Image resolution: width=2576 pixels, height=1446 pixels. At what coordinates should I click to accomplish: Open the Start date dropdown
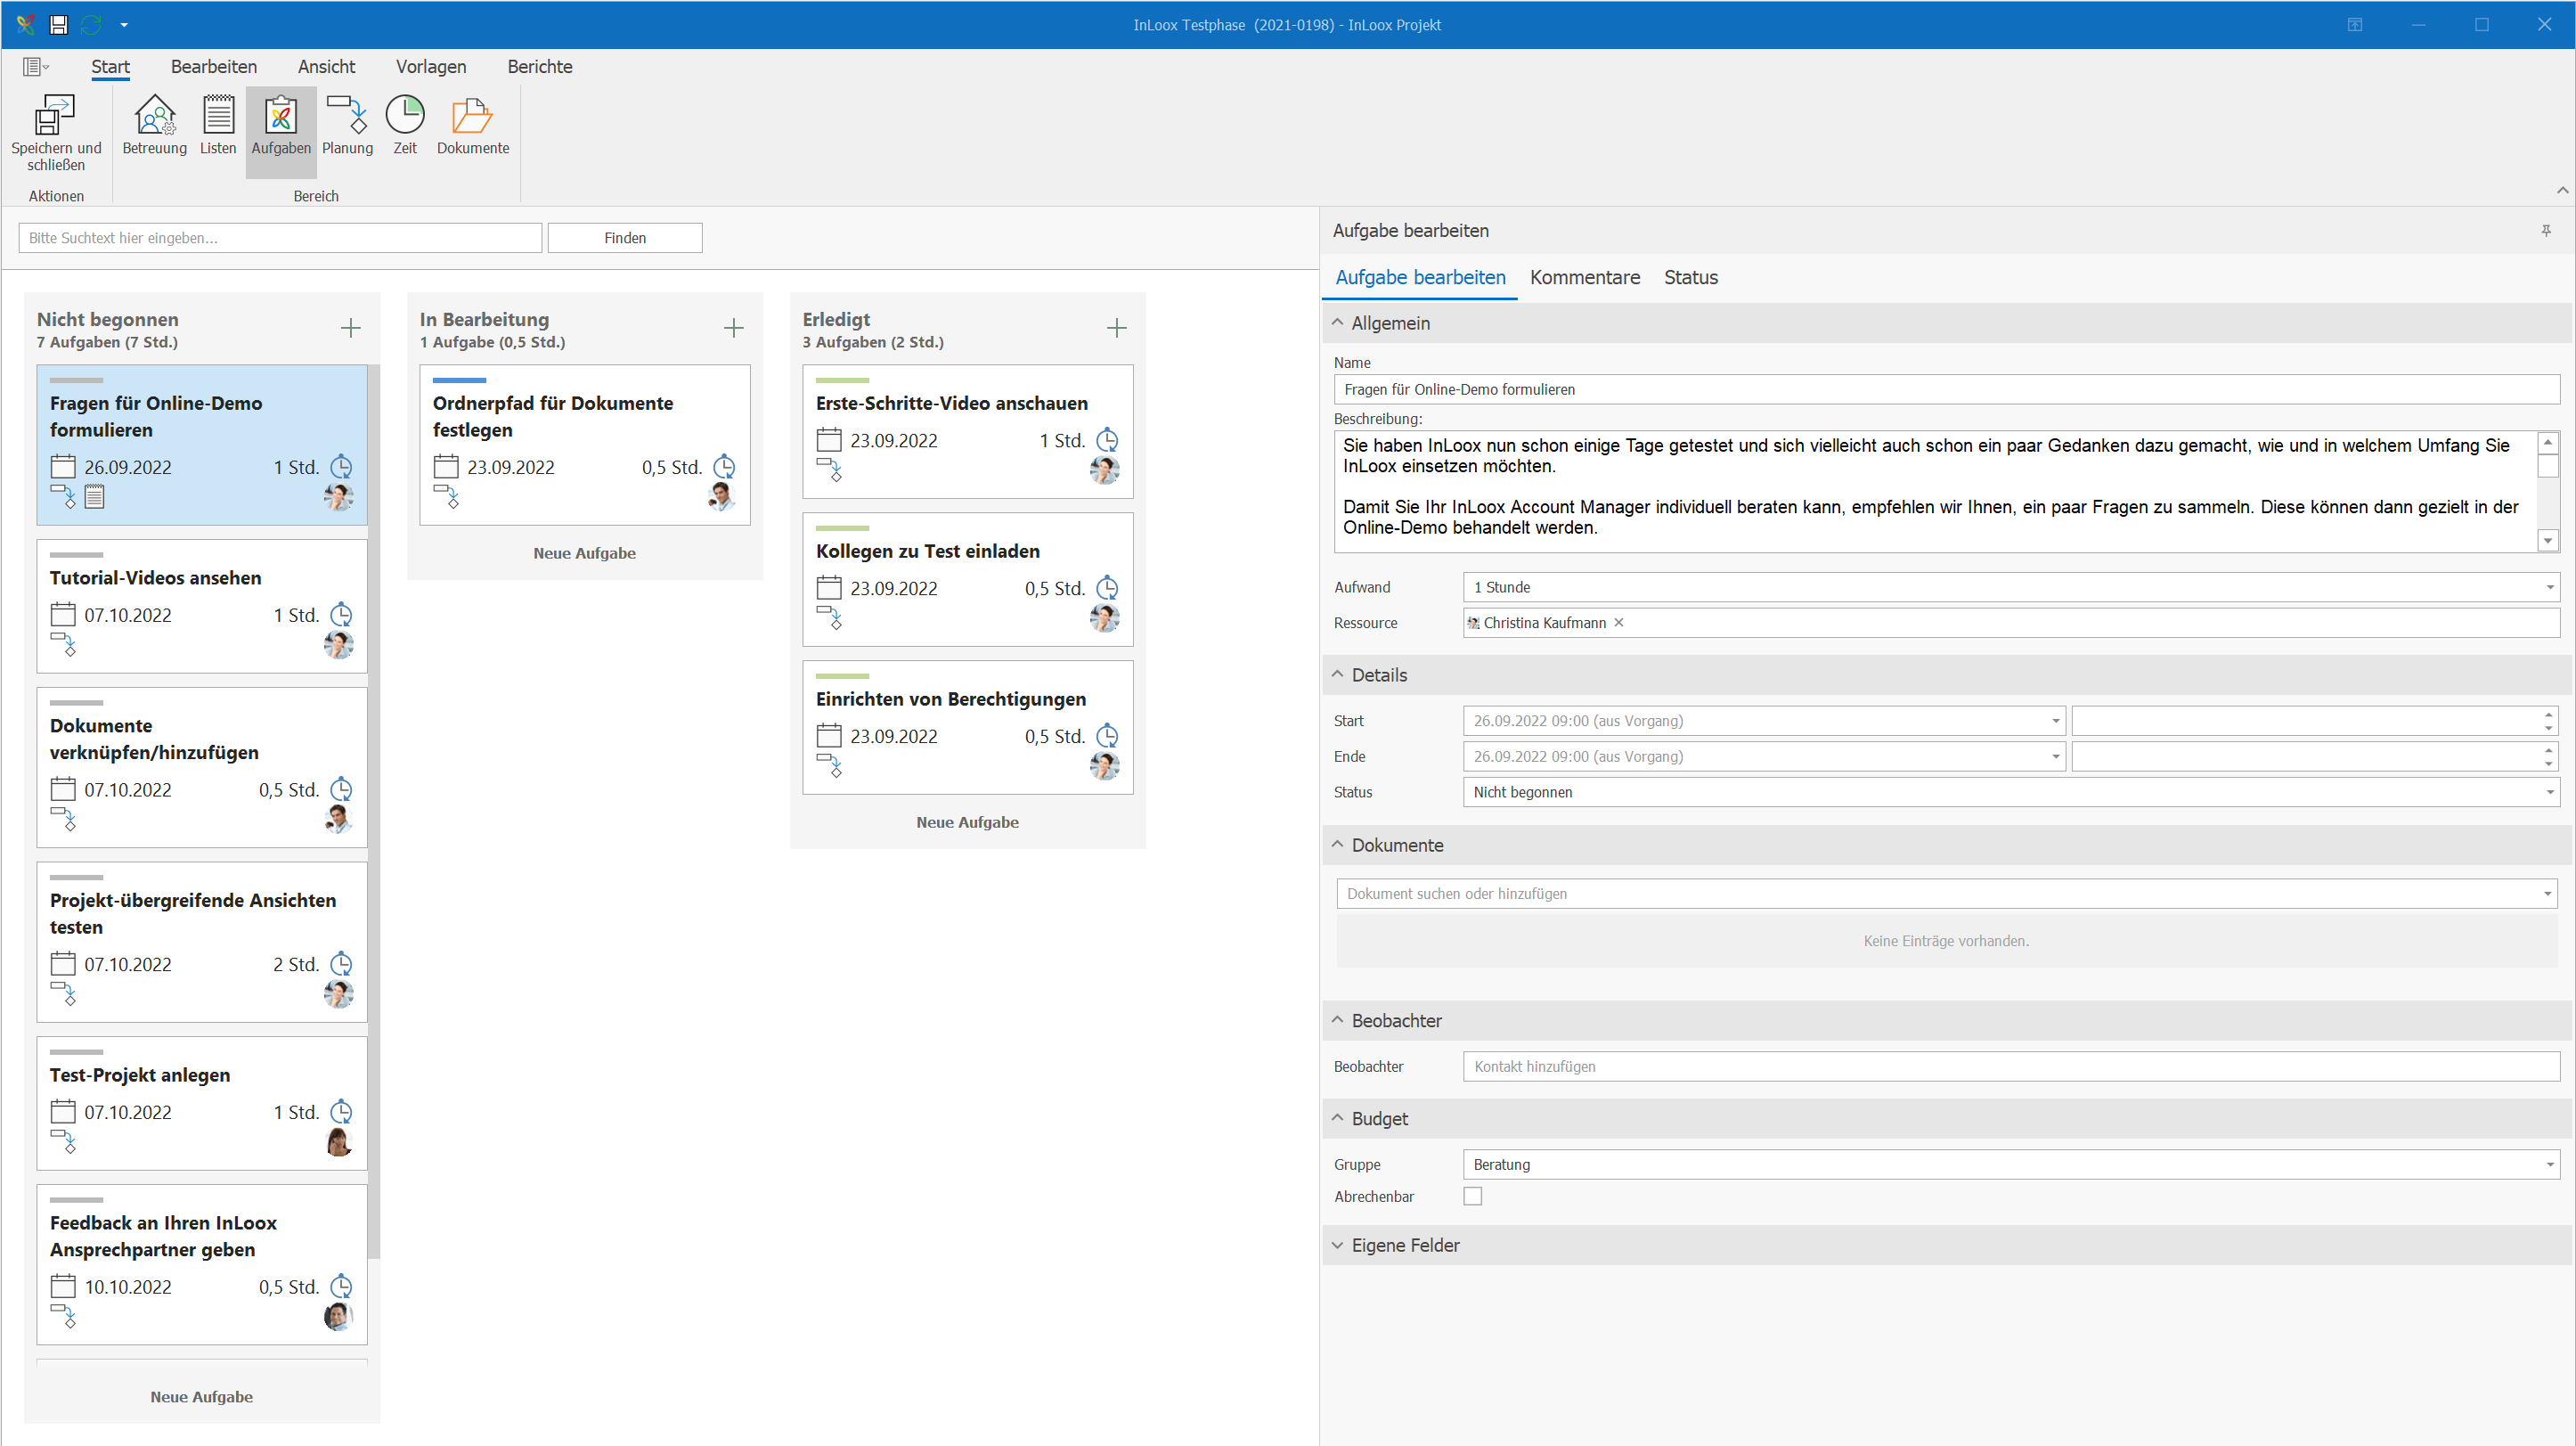(x=2056, y=721)
